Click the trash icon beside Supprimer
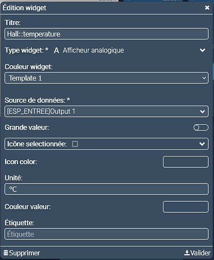This screenshot has height=260, width=214. click(6, 253)
